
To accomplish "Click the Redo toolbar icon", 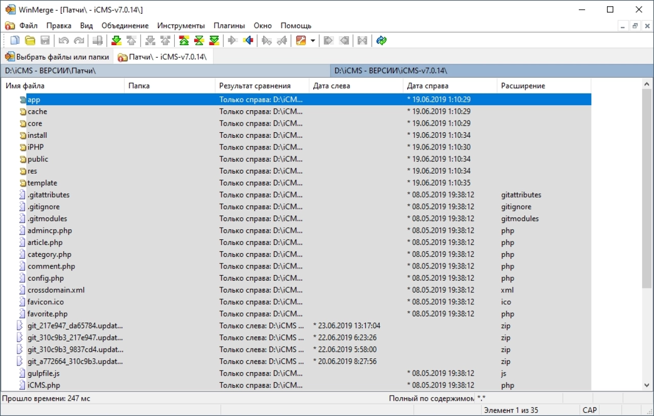I will (x=79, y=40).
